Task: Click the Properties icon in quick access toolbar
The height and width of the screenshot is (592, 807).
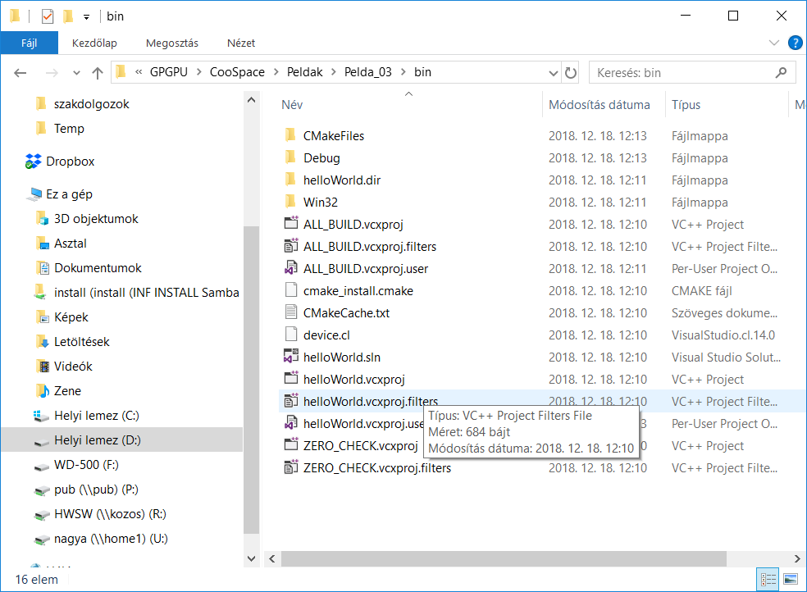Action: click(47, 16)
